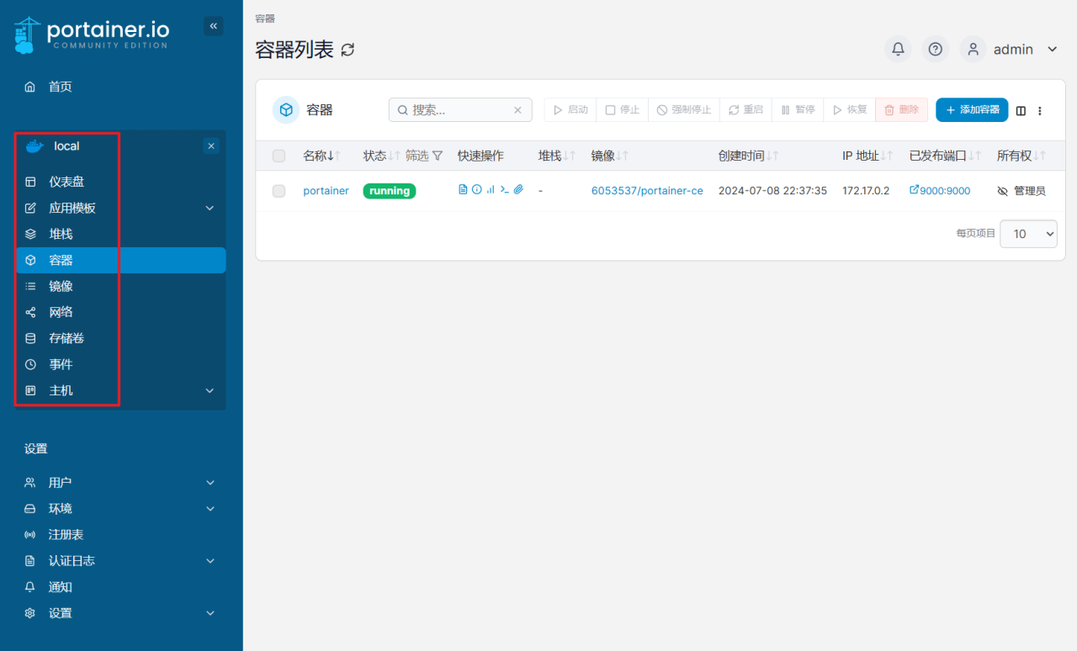
Task: Click the 添加容器 button
Action: pyautogui.click(x=971, y=109)
